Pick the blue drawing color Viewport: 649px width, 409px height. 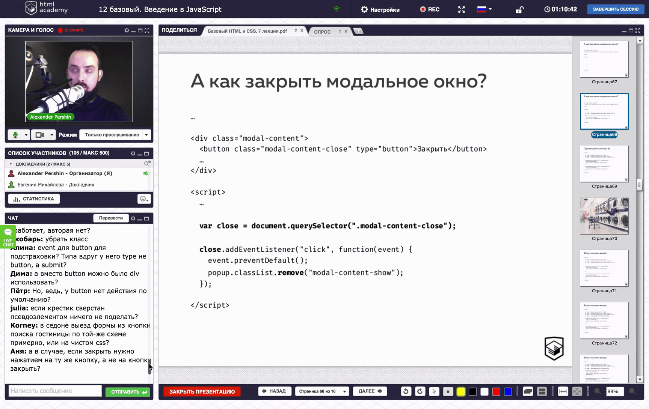coord(508,392)
